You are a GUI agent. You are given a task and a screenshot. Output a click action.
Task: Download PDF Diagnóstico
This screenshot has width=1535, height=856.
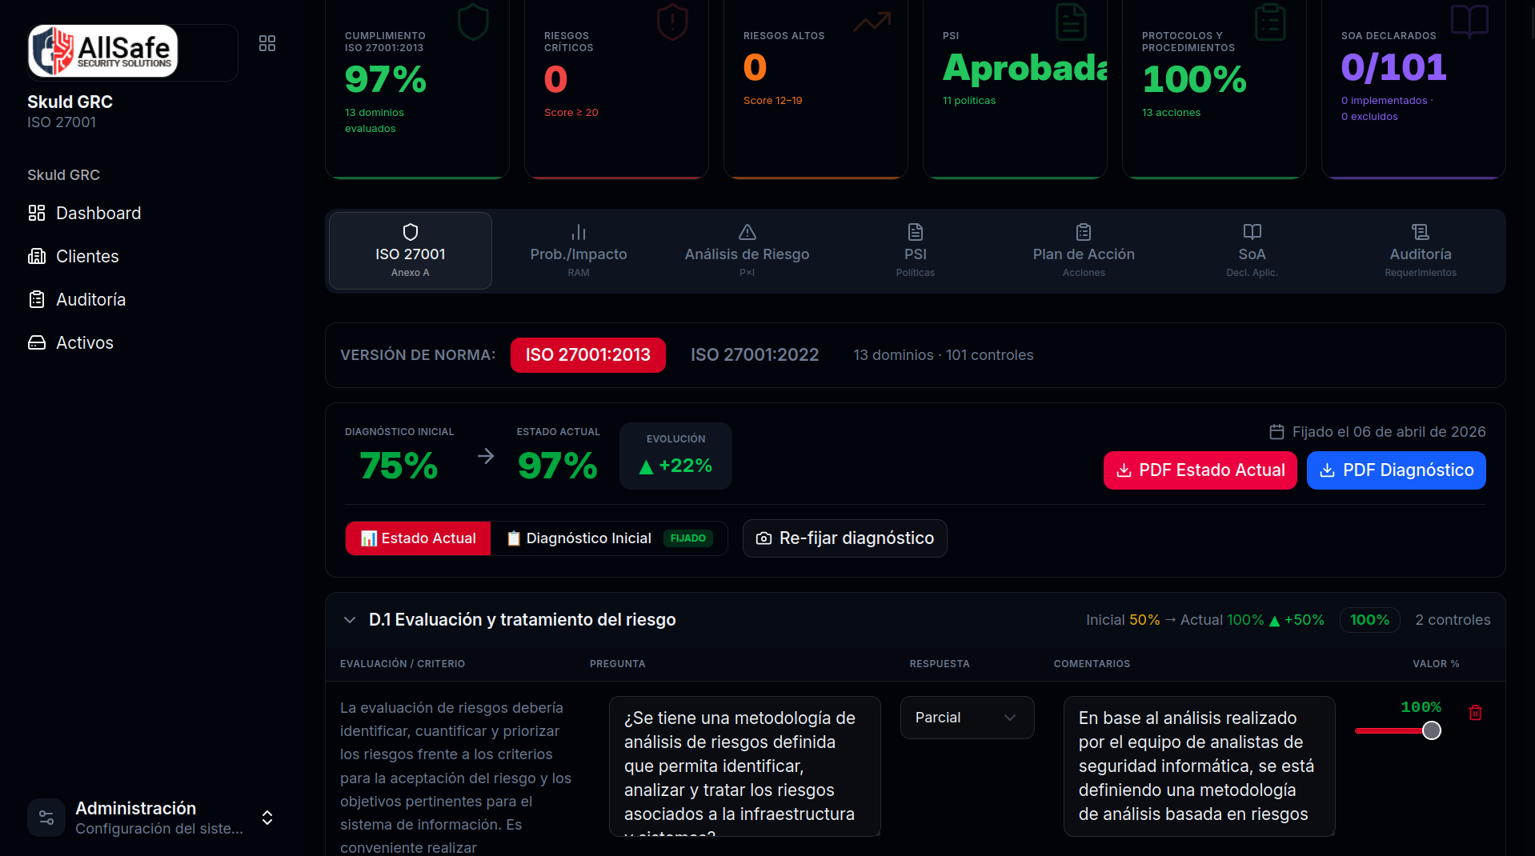tap(1397, 470)
